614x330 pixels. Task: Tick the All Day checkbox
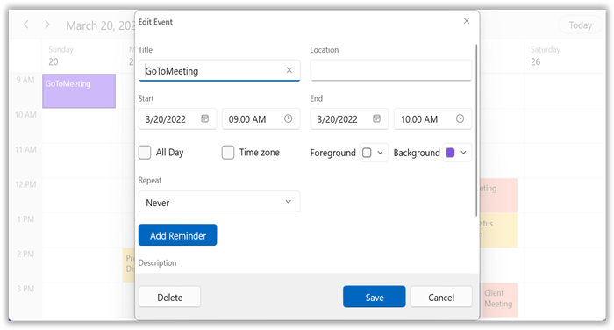click(145, 153)
